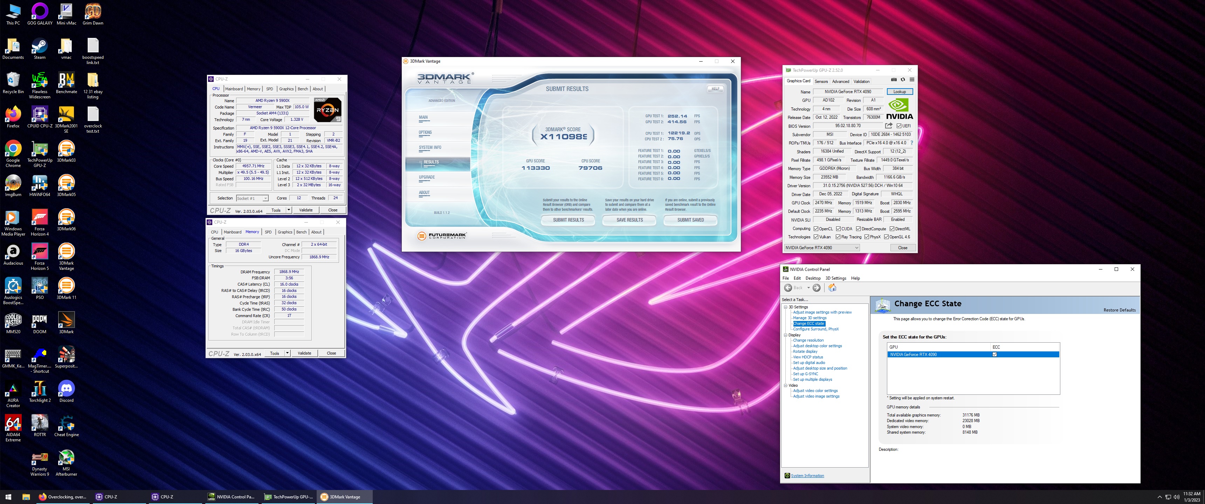Image resolution: width=1205 pixels, height=504 pixels.
Task: Select HWiNFO64 desktop icon
Action: [40, 185]
